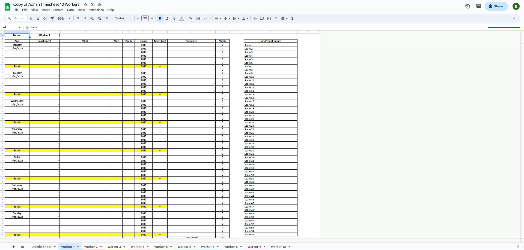Open the borders menu
The width and height of the screenshot is (524, 250).
click(198, 18)
